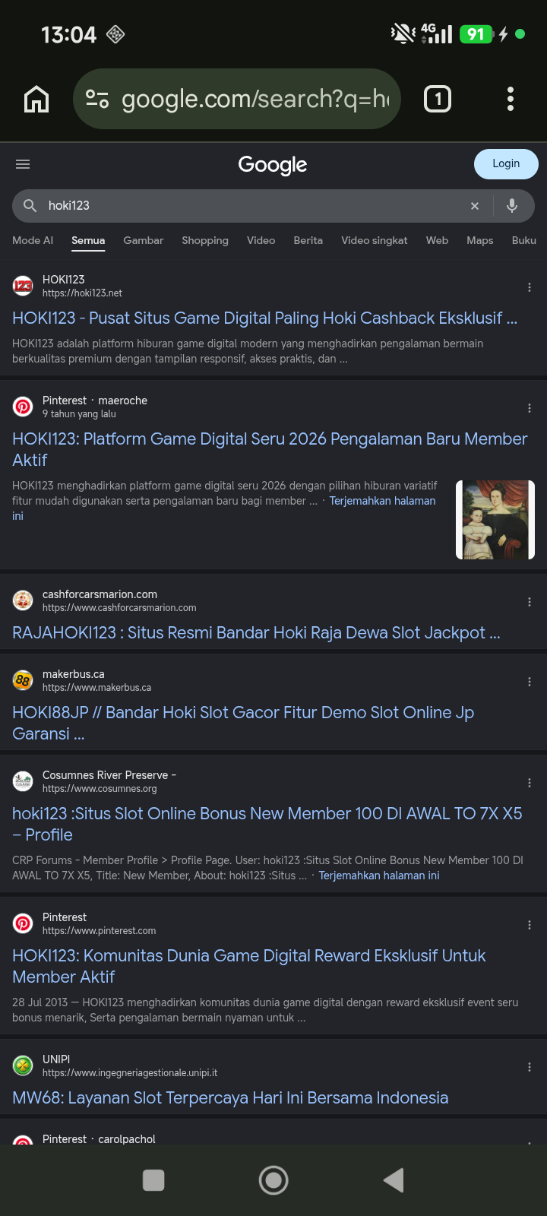Open options for Pinterest maeroche result
Image resolution: width=547 pixels, height=1216 pixels.
(x=530, y=408)
